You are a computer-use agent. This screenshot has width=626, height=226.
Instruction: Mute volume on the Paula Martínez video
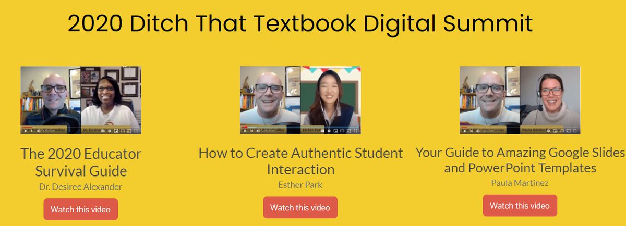click(x=478, y=131)
